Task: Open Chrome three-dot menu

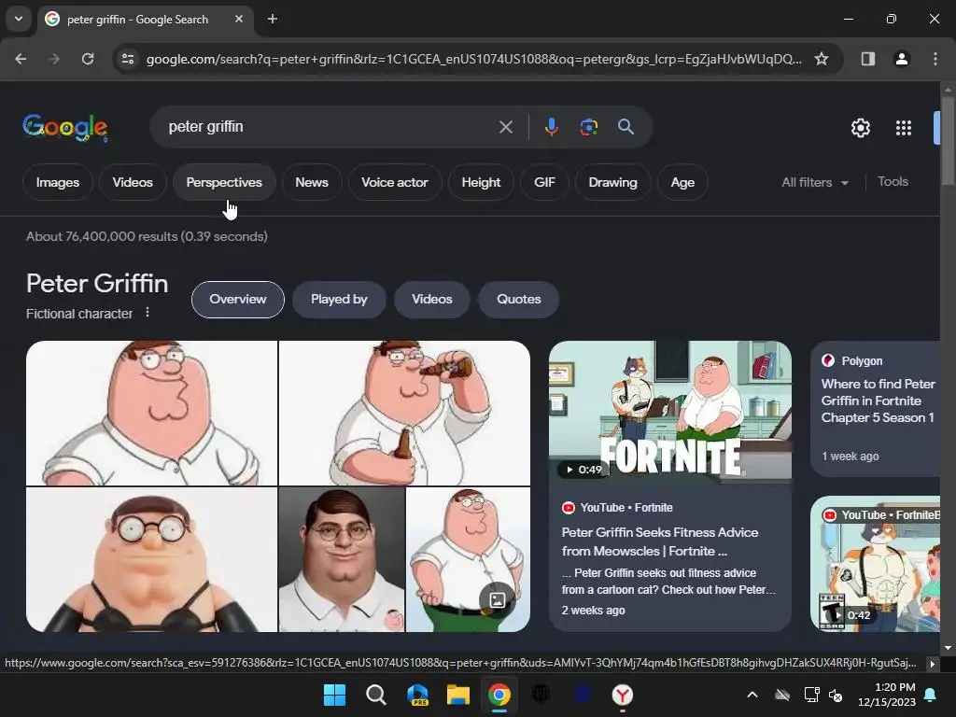Action: pyautogui.click(x=935, y=59)
